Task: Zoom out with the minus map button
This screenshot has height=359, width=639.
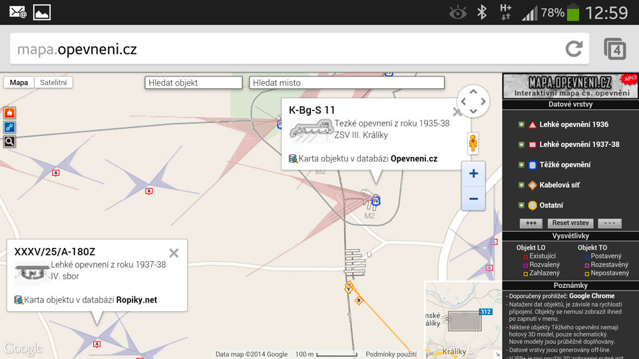Action: click(x=473, y=198)
